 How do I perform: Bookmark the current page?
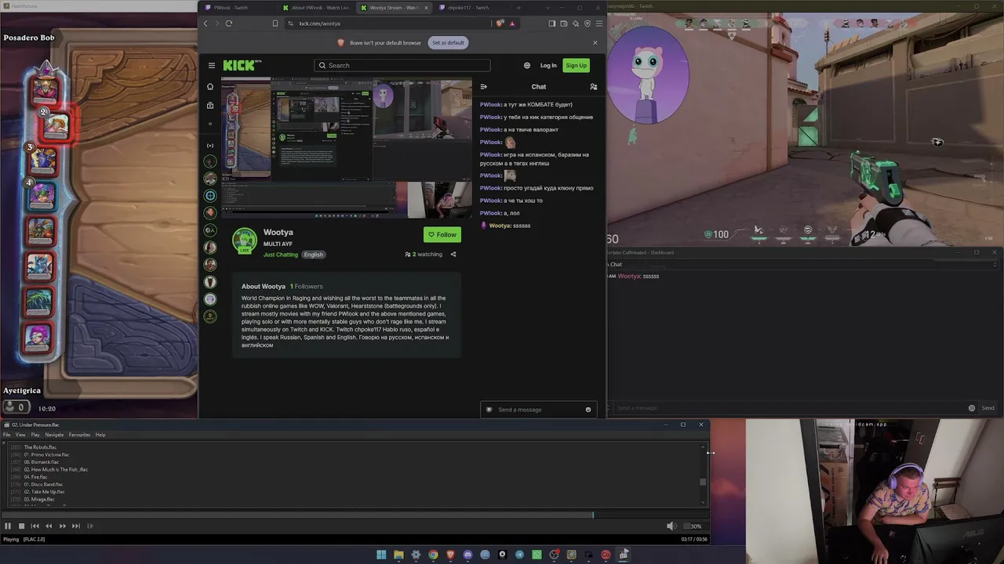click(275, 23)
